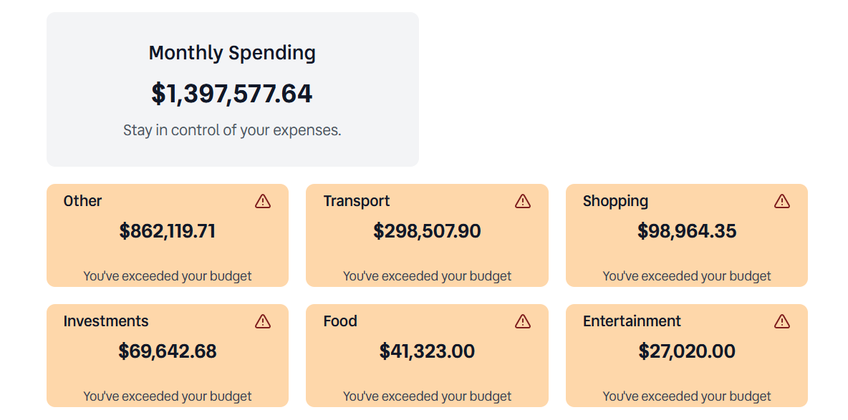This screenshot has height=420, width=848.
Task: Click the $41,323.00 amount on Food
Action: pos(427,351)
